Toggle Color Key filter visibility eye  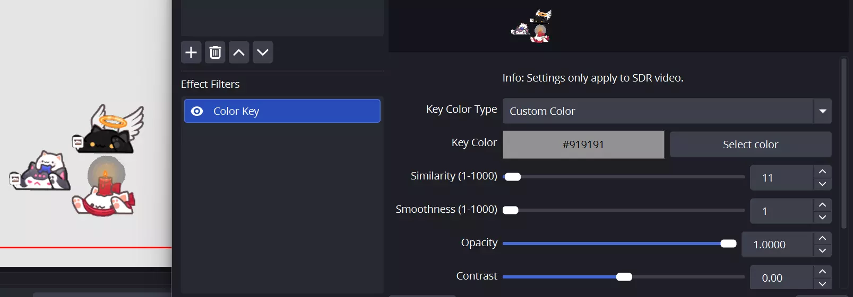(x=197, y=111)
